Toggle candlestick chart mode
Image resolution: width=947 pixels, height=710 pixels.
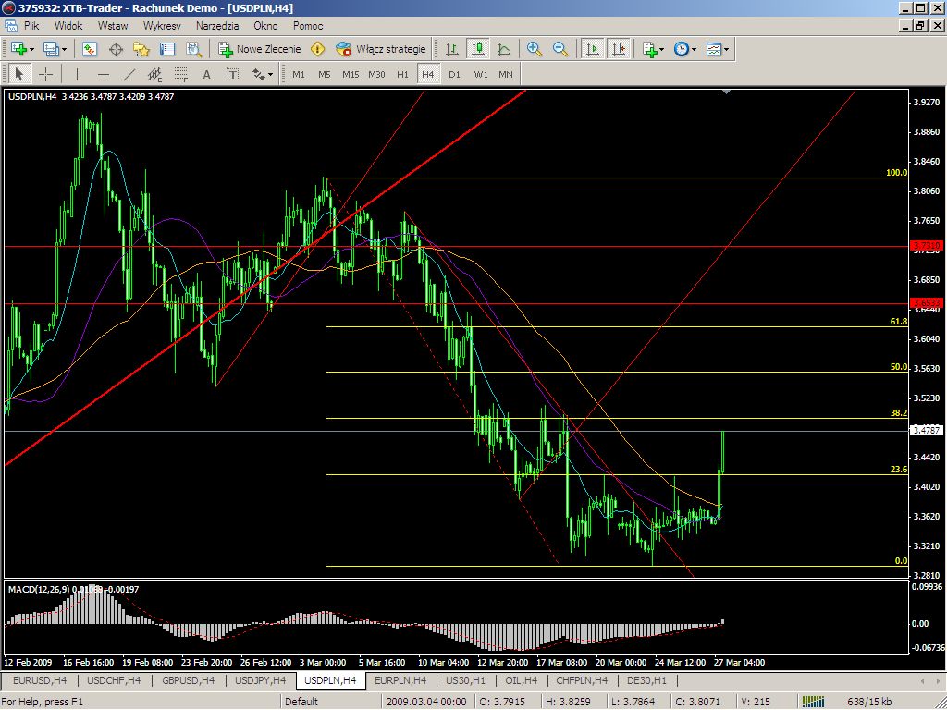coord(478,49)
